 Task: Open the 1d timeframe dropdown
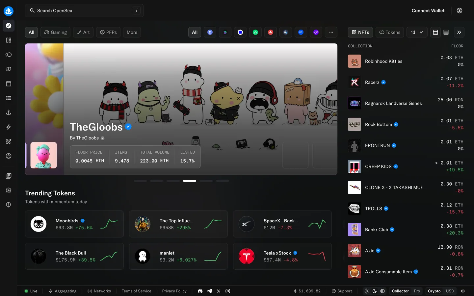pyautogui.click(x=417, y=32)
